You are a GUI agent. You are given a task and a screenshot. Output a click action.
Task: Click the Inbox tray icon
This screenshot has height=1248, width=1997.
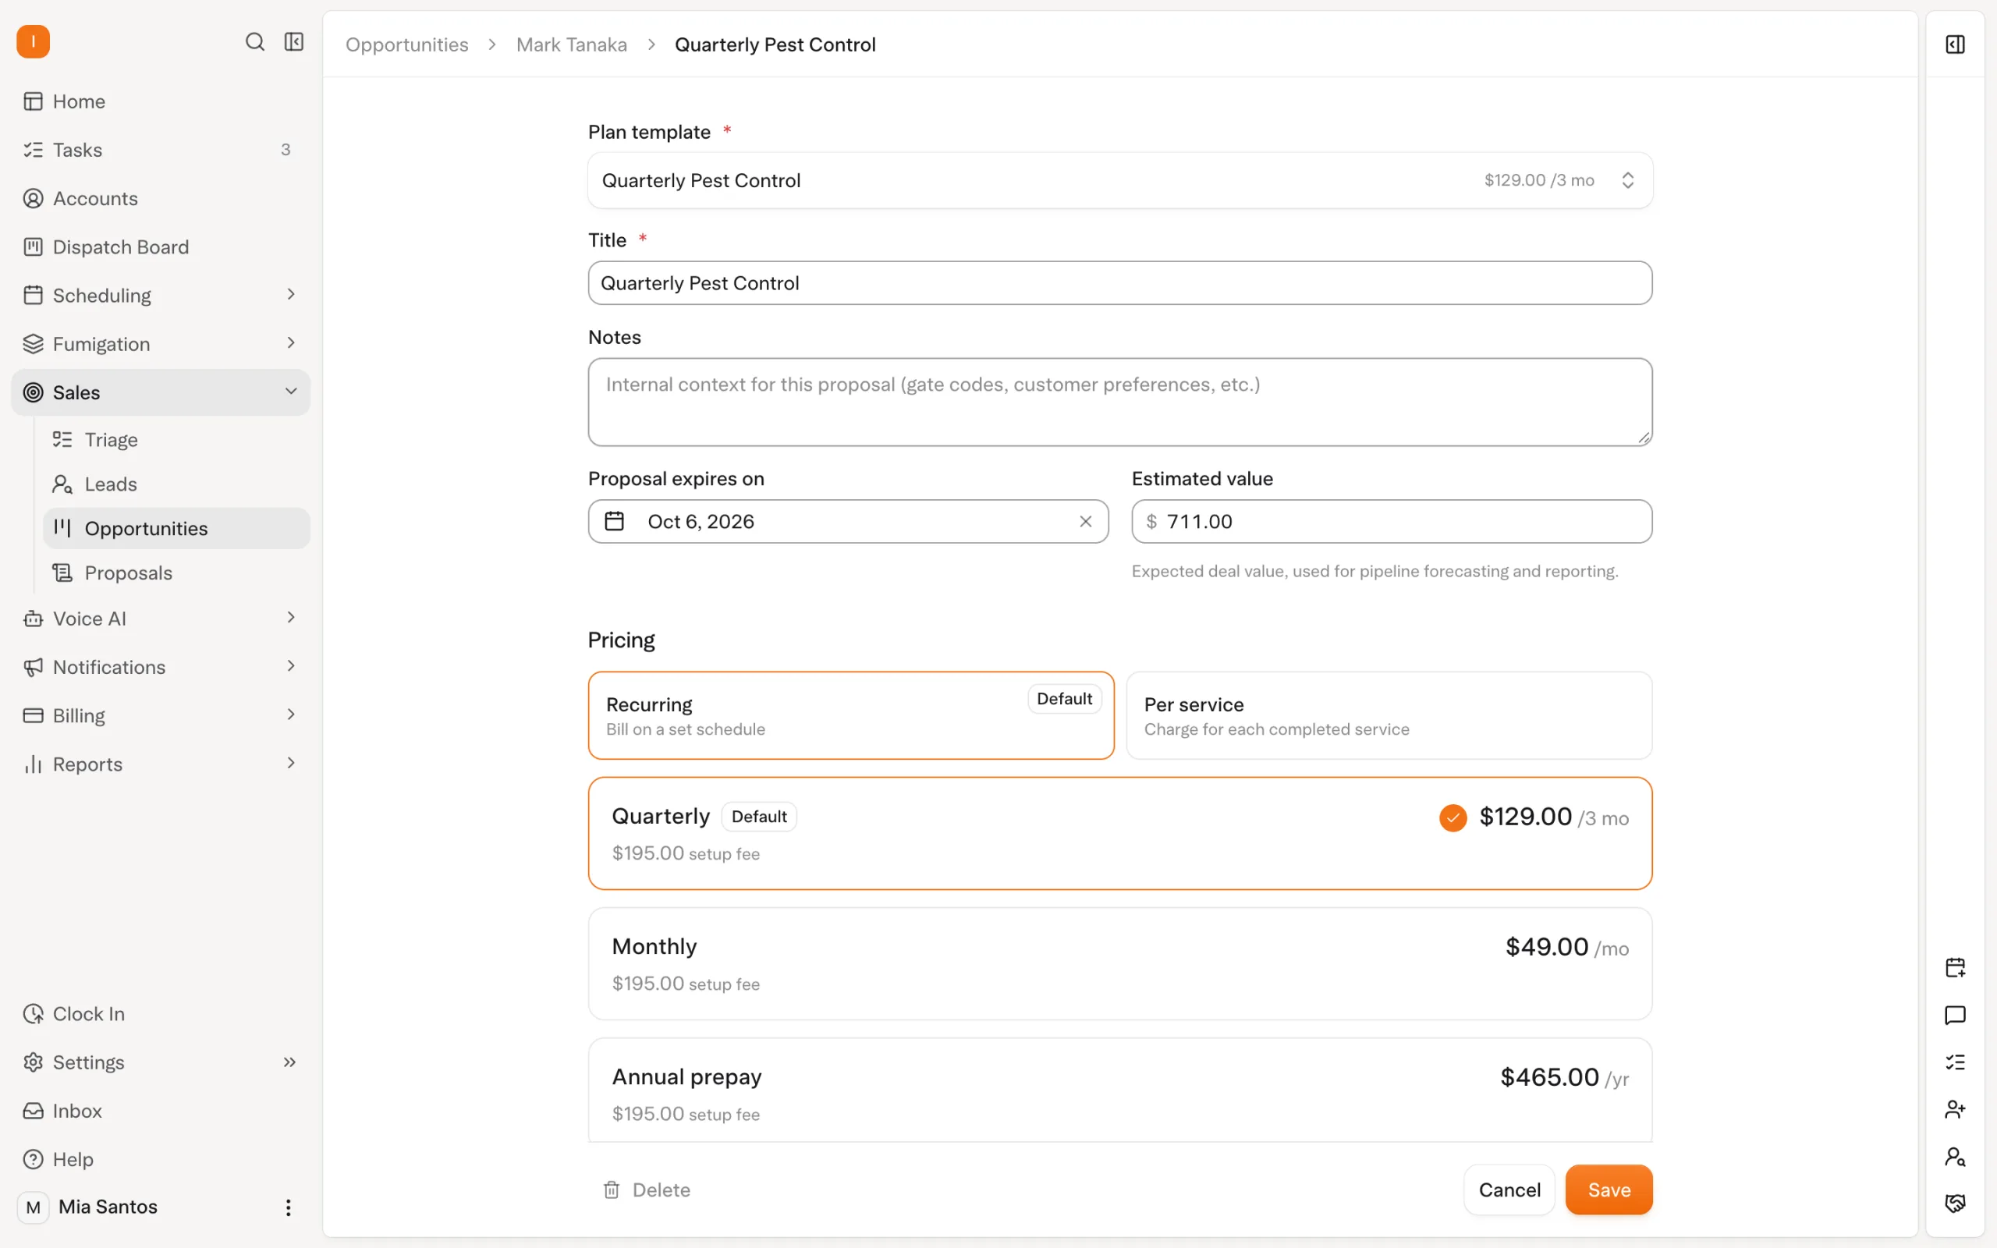pyautogui.click(x=33, y=1111)
